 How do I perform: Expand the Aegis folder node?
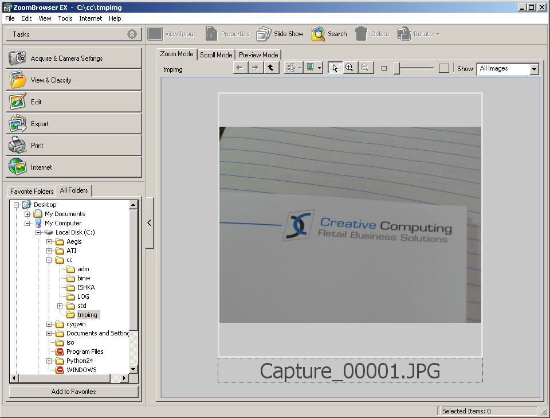(49, 241)
